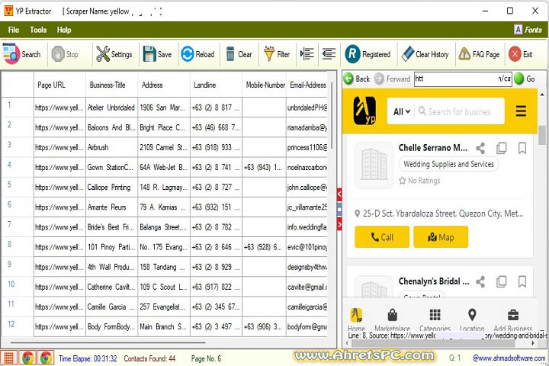Open the Registered status icon
Image resolution: width=549 pixels, height=366 pixels.
[x=352, y=54]
